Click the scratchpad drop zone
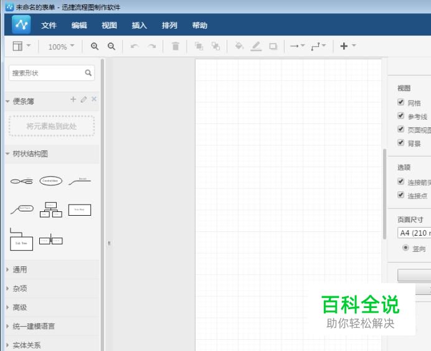The image size is (431, 351). 52,126
